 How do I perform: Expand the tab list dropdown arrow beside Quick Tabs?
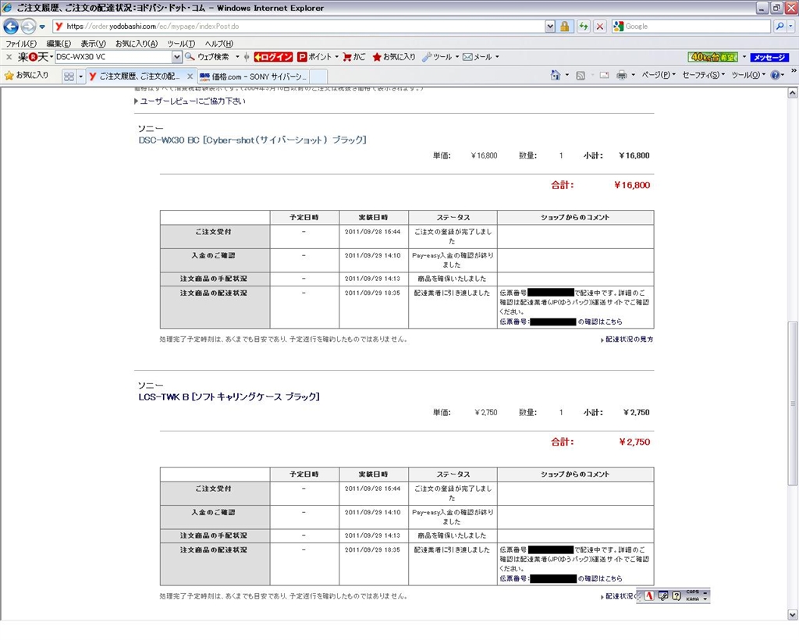coord(80,76)
